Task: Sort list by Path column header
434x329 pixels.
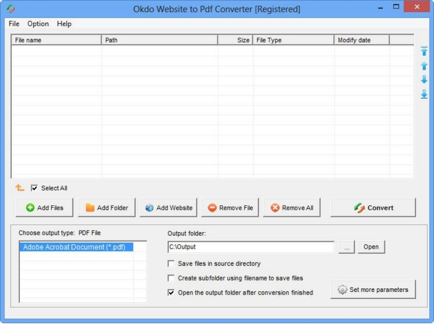Action: tap(160, 40)
